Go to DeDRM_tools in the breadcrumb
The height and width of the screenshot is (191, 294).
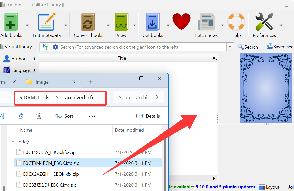(x=33, y=98)
